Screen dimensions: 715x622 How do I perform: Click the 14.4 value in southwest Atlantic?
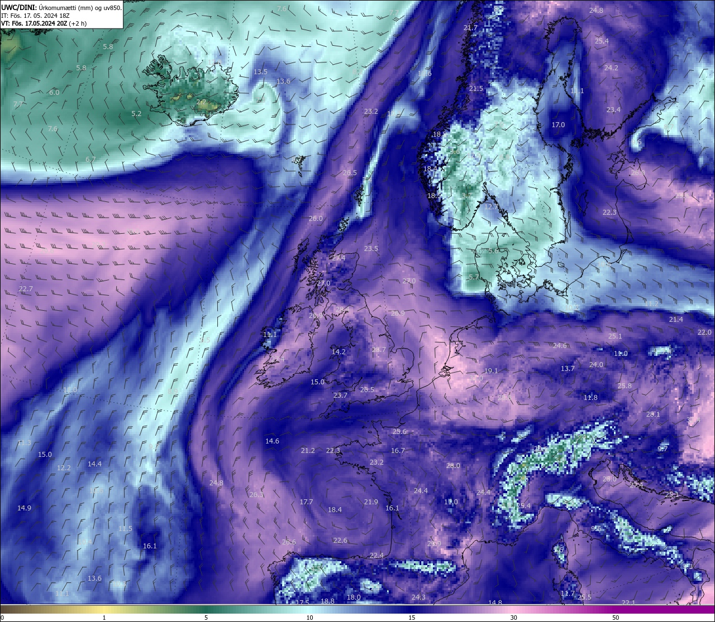[94, 464]
